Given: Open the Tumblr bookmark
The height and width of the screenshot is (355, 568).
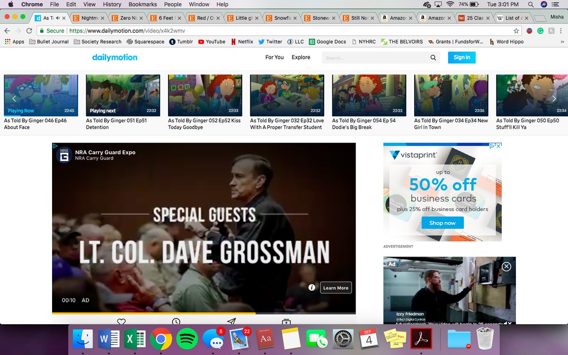Looking at the screenshot, I should [181, 42].
